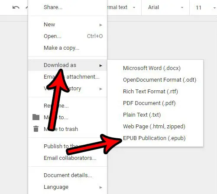Click the arrow next to Language
Viewport: 217px width, 194px height.
point(101,188)
